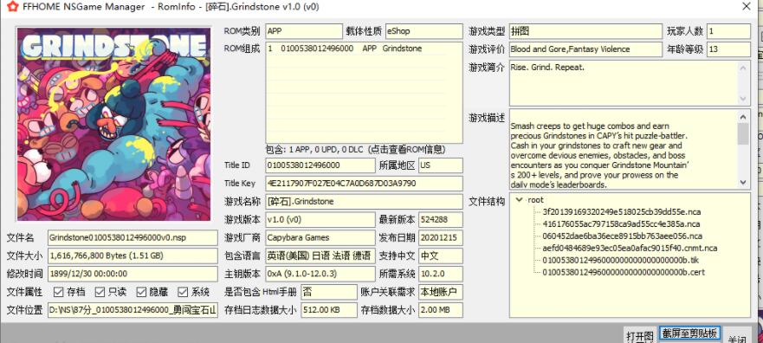Screen dimensions: 763x343
Task: Select the first ROM组成 list row
Action: (x=356, y=49)
